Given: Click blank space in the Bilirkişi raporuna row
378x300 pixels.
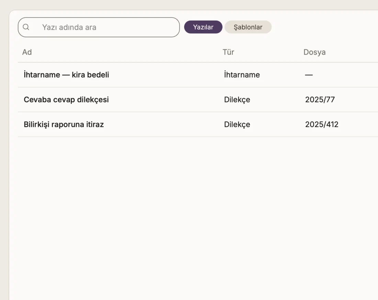Looking at the screenshot, I should click(x=164, y=124).
